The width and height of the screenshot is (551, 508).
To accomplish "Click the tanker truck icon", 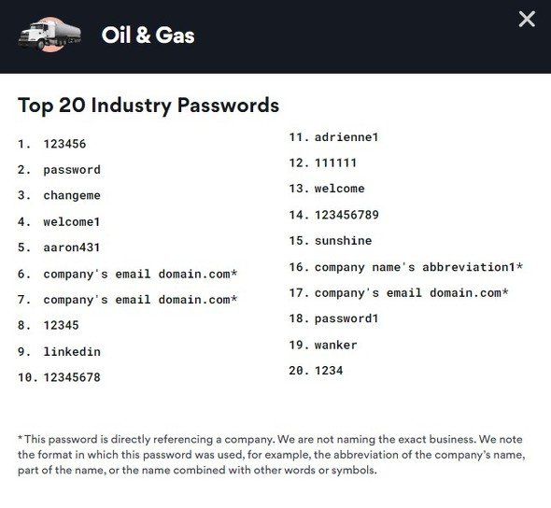I will click(x=49, y=35).
